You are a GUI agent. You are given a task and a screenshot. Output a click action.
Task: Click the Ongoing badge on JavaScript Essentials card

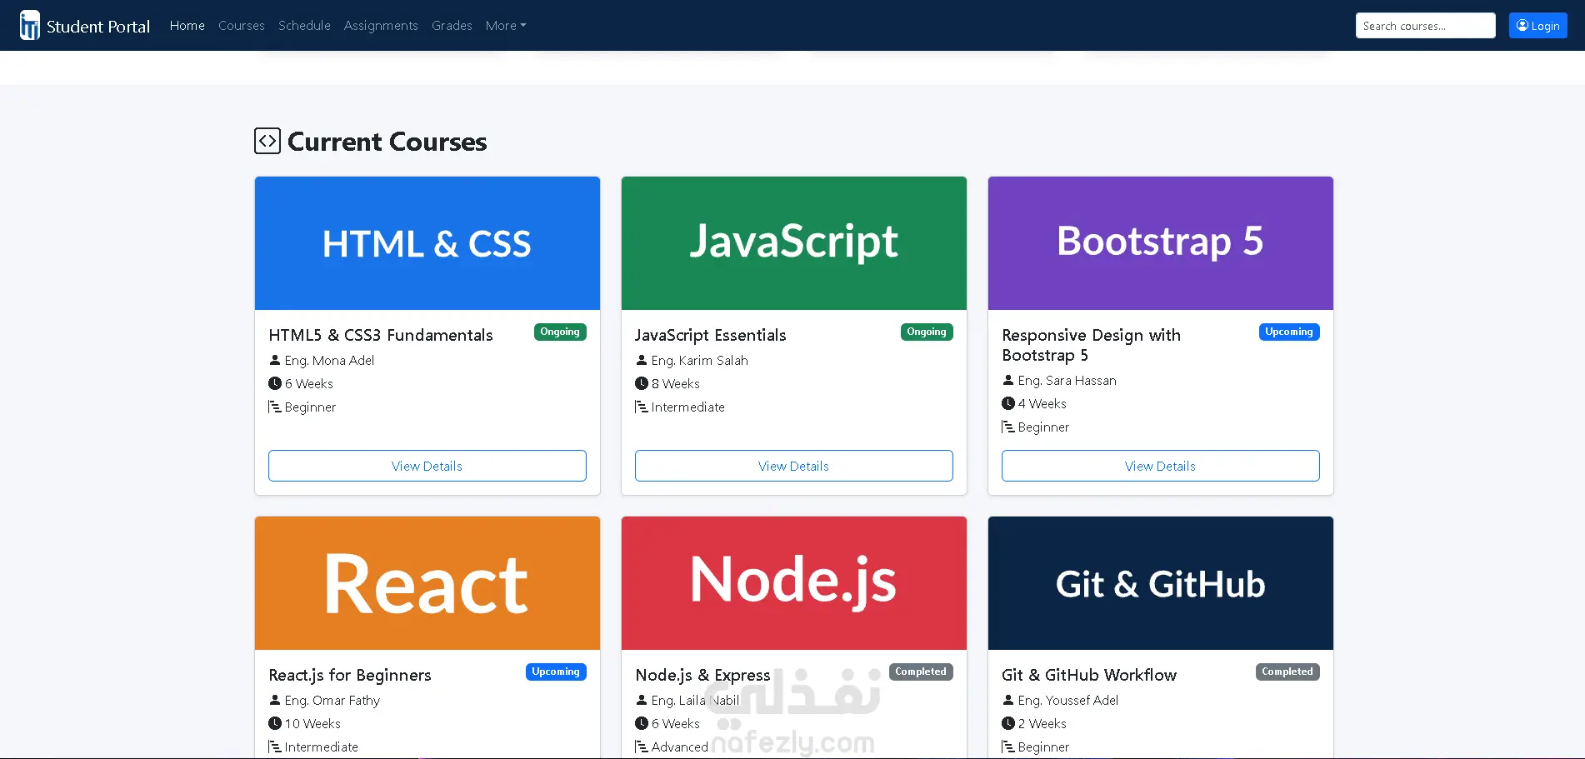(927, 332)
